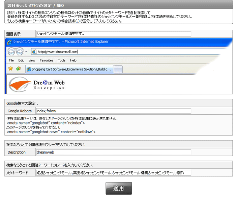236x197 pixels.
Task: Focus the Google Robots input field
Action: (x=113, y=111)
